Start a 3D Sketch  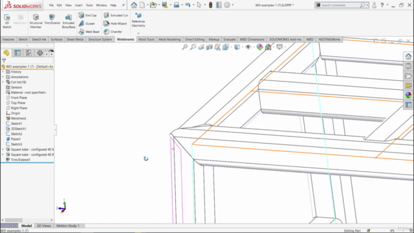click(7, 21)
